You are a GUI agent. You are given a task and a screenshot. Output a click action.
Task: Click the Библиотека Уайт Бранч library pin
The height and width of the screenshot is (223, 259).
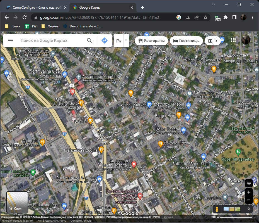[x=190, y=94]
